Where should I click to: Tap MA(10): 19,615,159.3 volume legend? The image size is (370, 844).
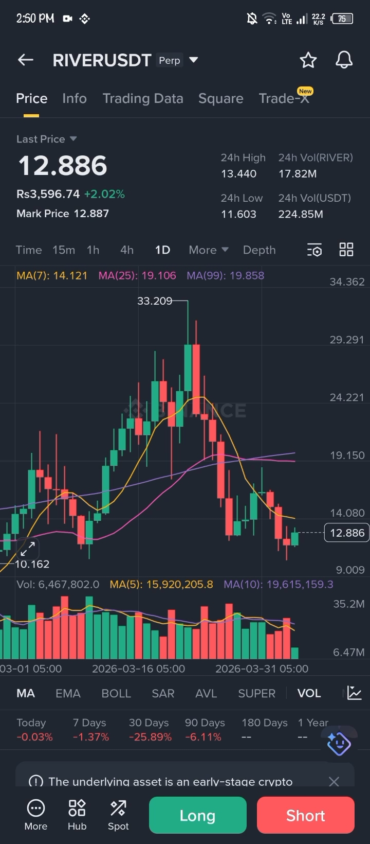[x=279, y=584]
